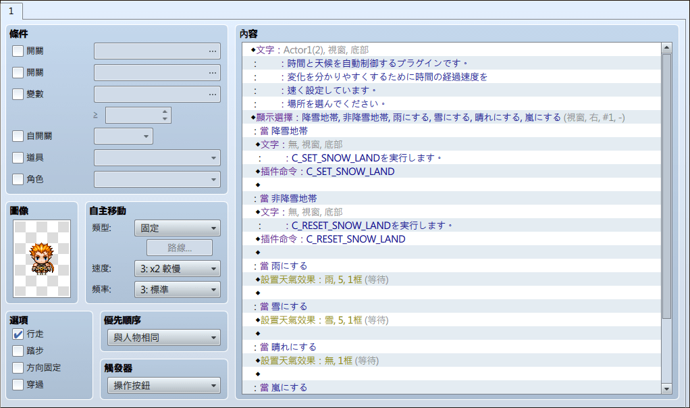
Task: Increase the variable threshold value stepper
Action: (x=165, y=111)
